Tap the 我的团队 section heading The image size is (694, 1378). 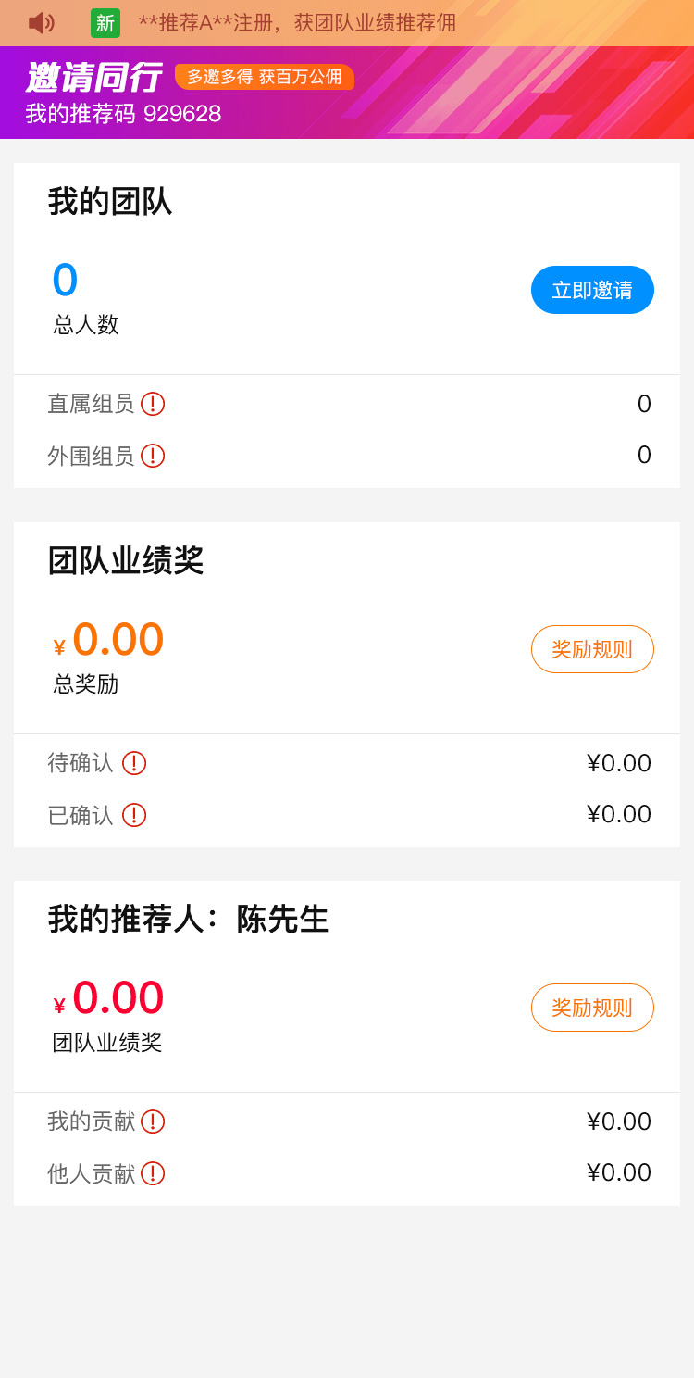[x=110, y=202]
